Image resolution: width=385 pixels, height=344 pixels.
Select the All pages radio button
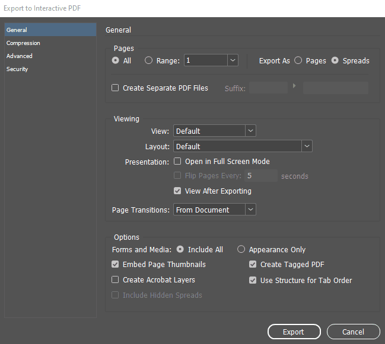[115, 60]
